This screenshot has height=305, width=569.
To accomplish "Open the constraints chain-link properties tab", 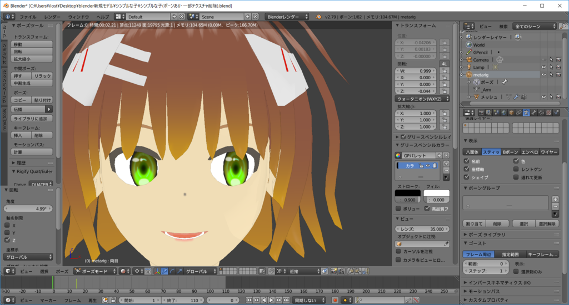I will tap(519, 113).
